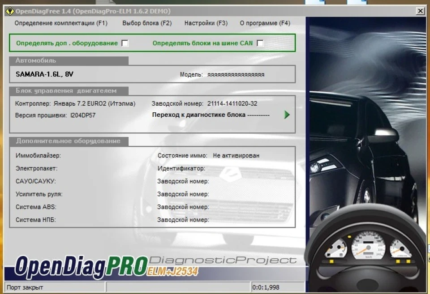Screen dimensions: 430x294
Task: Click the 'Контроллер:' label
Action: click(33, 103)
